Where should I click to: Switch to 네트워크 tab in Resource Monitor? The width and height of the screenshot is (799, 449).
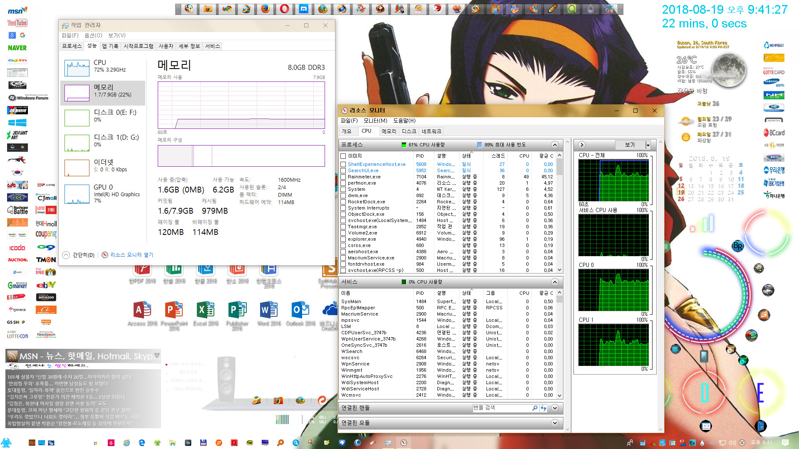click(431, 131)
